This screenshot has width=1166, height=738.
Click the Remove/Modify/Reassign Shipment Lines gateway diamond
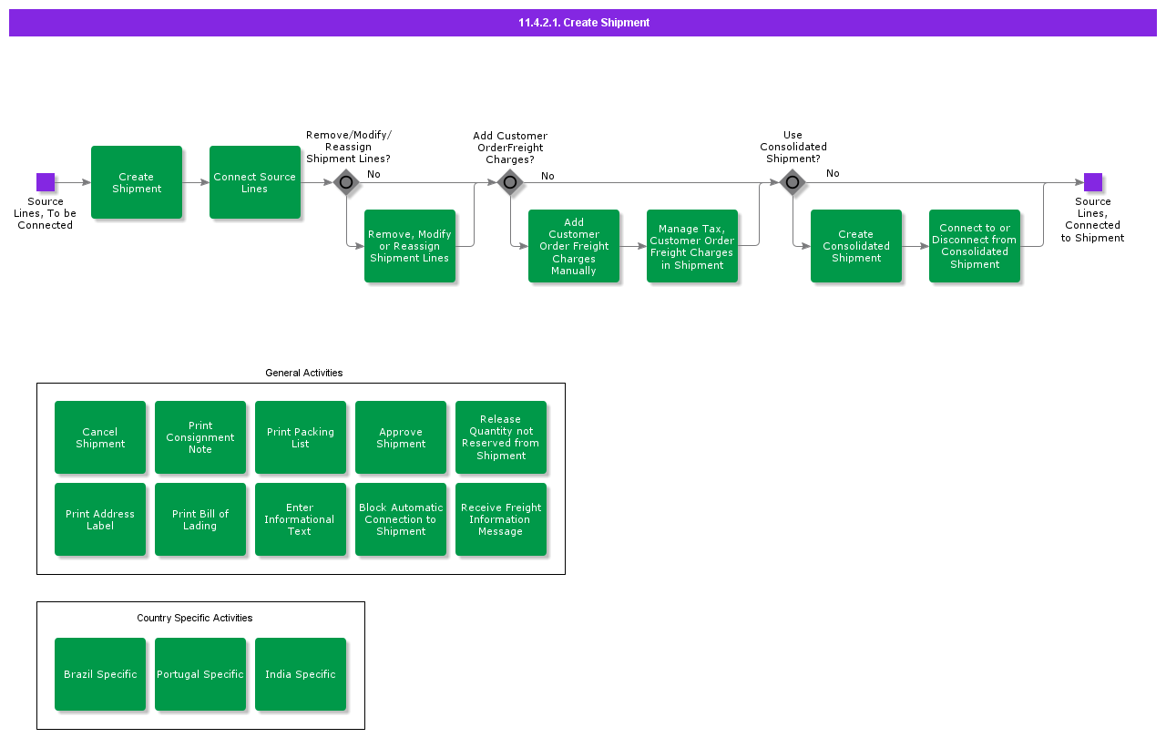coord(346,182)
